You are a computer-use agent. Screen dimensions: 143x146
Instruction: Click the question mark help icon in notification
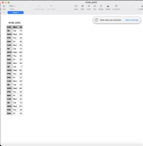coord(96,20)
